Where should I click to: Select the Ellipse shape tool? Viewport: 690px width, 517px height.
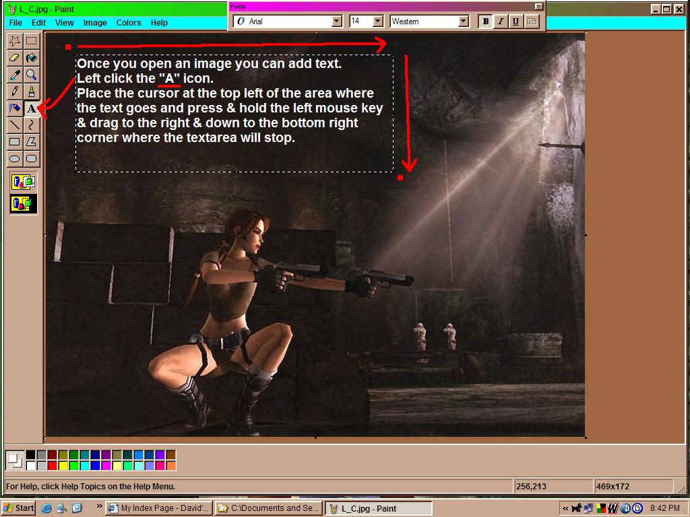pyautogui.click(x=14, y=158)
